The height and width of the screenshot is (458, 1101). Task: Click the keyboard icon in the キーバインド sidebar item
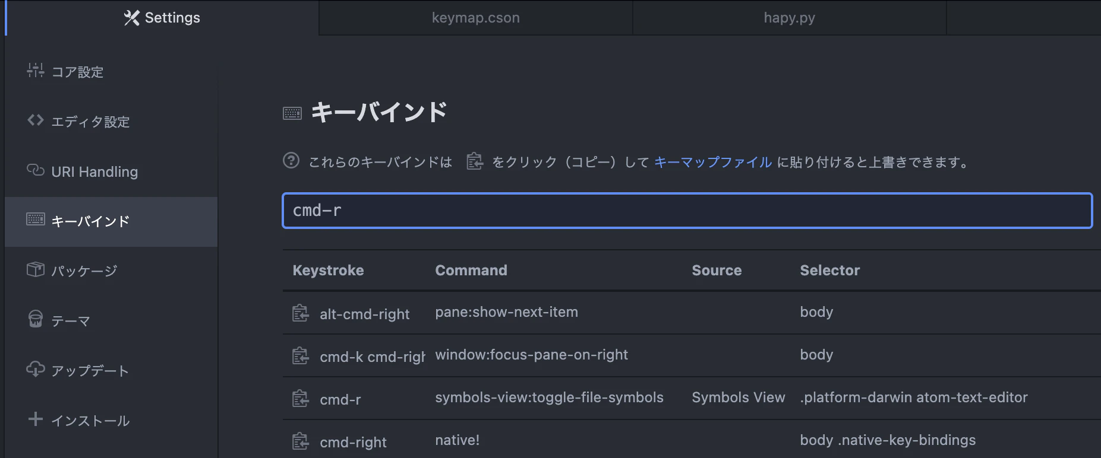(x=36, y=219)
